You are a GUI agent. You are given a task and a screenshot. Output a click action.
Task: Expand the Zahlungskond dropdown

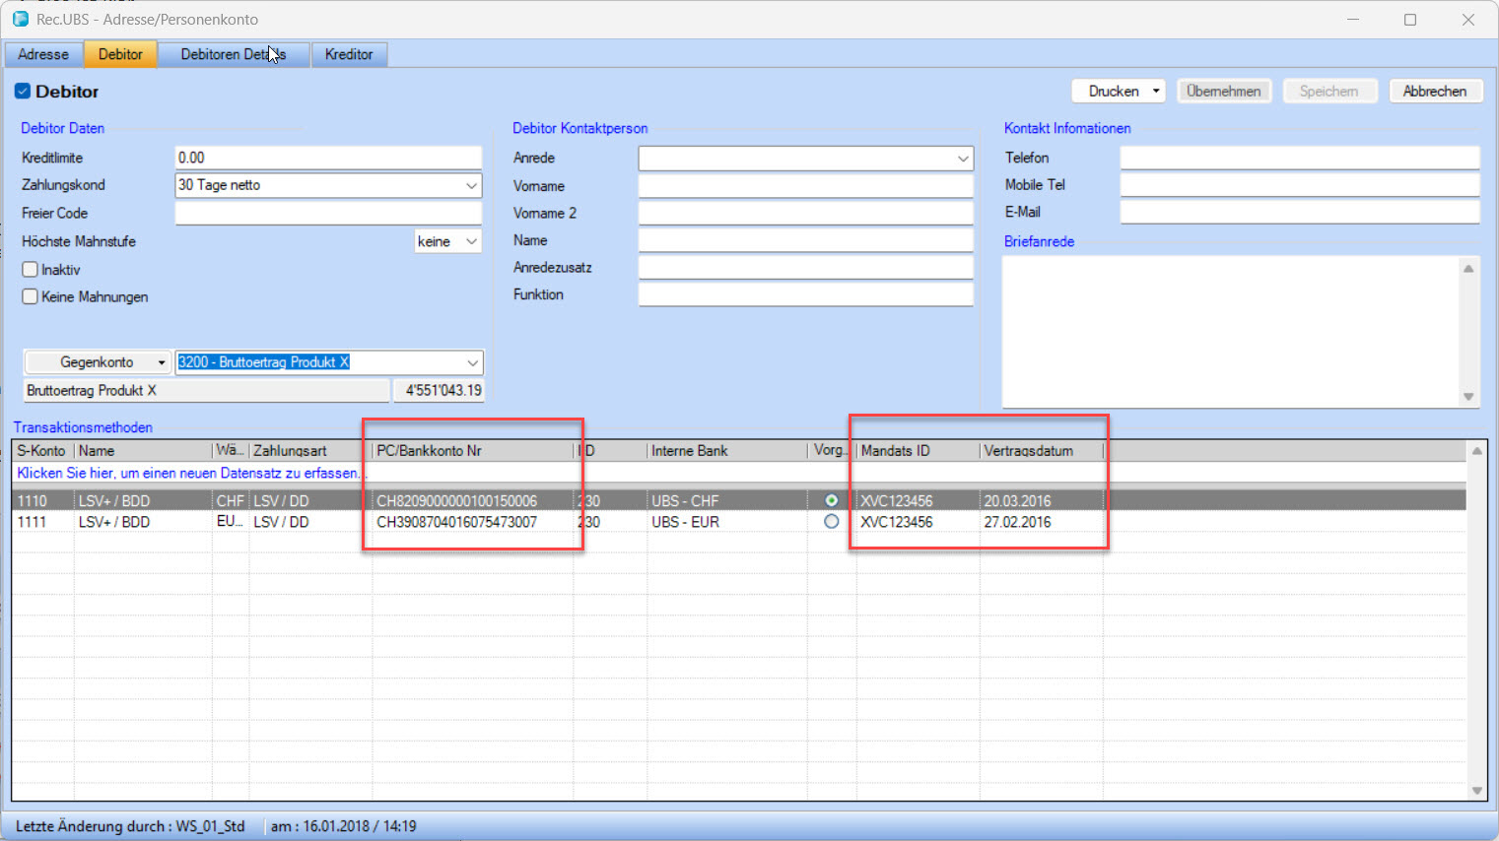click(x=471, y=185)
